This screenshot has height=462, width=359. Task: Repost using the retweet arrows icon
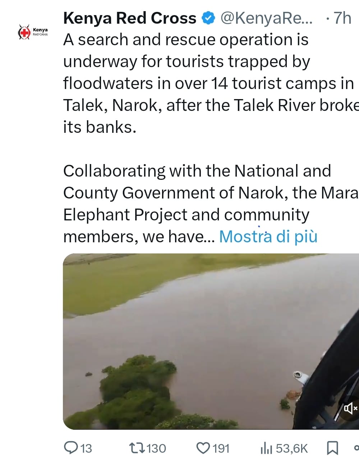pyautogui.click(x=138, y=448)
